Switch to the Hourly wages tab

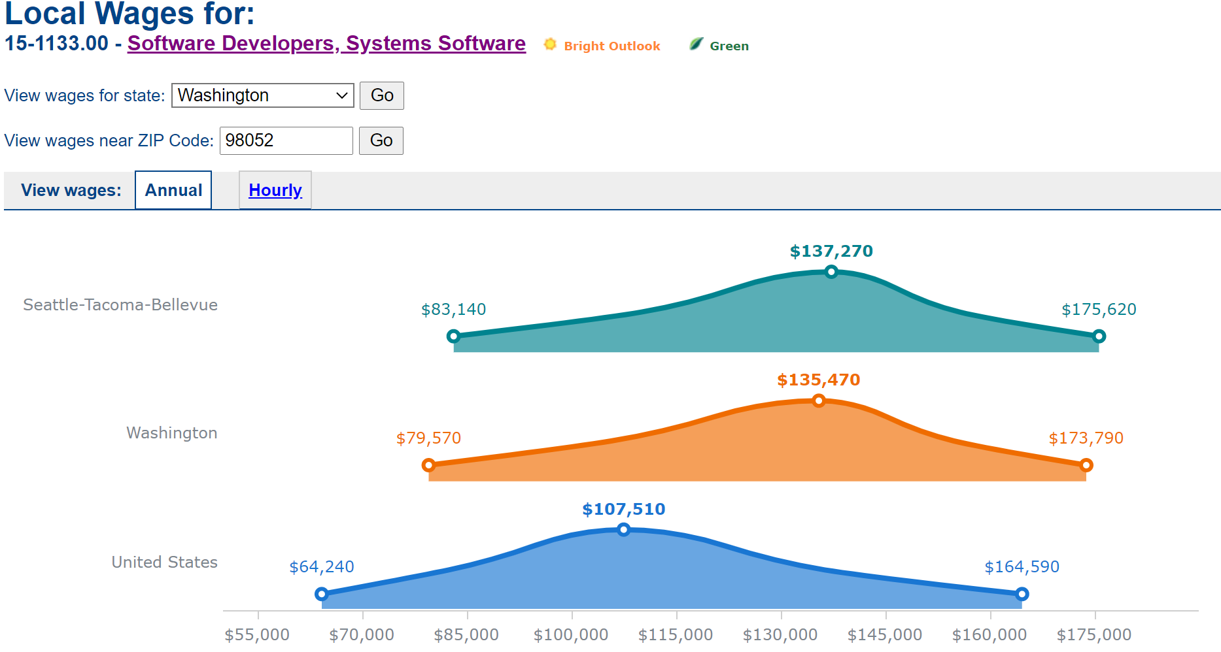(275, 190)
